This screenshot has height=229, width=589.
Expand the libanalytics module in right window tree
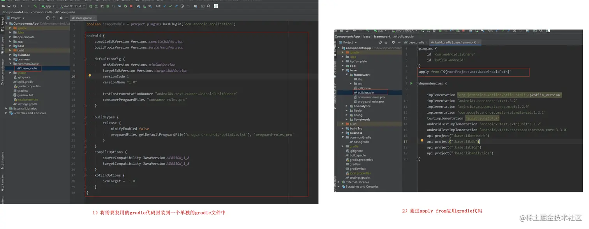347,106
